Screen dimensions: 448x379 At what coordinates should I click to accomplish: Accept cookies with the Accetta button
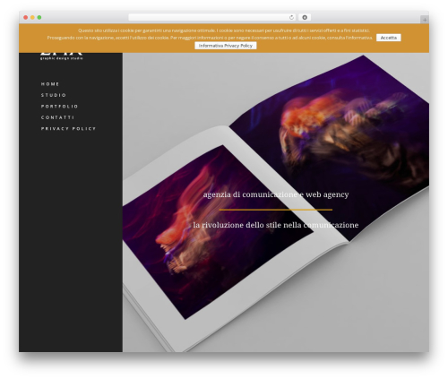pyautogui.click(x=388, y=38)
